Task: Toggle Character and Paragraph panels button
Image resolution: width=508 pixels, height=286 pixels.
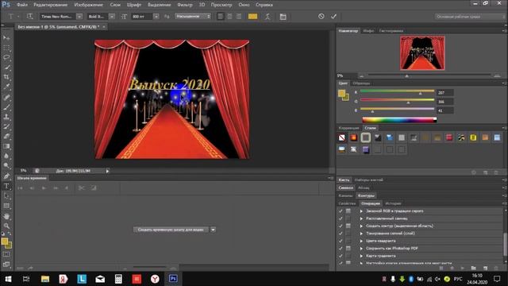Action: (x=283, y=17)
